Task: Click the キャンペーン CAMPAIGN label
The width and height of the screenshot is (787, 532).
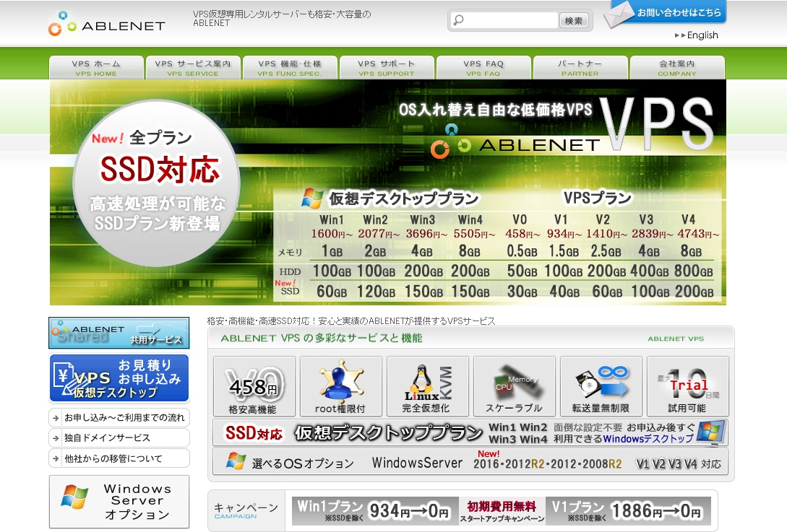Action: pos(246,510)
